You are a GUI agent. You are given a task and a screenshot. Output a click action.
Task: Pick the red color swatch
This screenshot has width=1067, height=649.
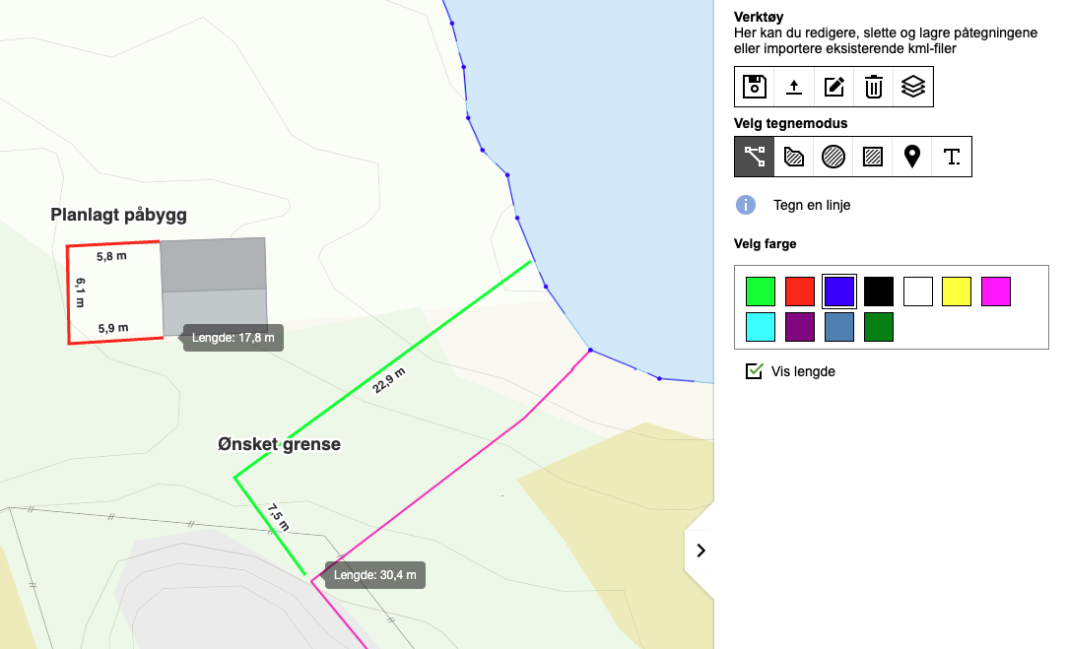(800, 292)
